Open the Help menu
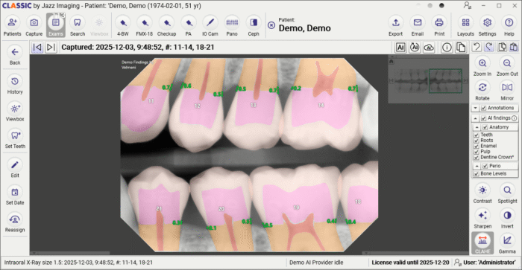This screenshot has width=522, height=270. pos(509,26)
